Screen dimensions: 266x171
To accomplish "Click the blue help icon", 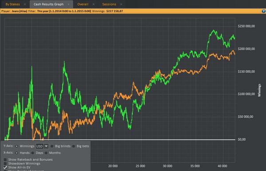I will [263, 11].
